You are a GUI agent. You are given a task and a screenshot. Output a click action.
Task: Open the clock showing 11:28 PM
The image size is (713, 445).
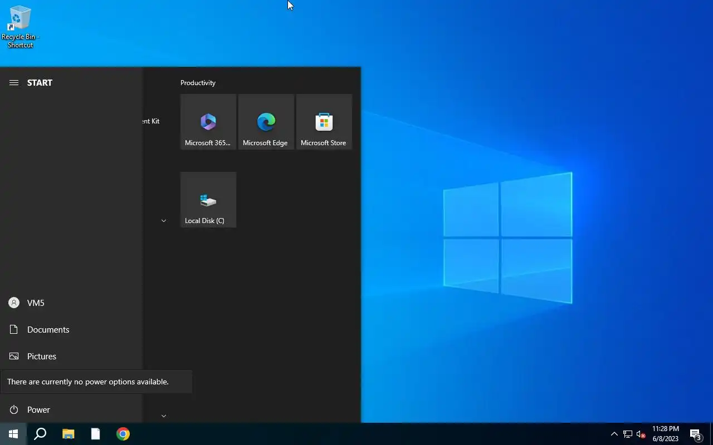666,434
